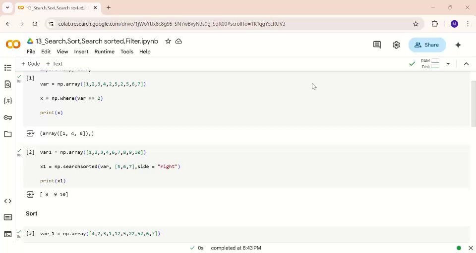Click the var1 = np.array code line
The width and height of the screenshot is (476, 253).
[x=93, y=152]
